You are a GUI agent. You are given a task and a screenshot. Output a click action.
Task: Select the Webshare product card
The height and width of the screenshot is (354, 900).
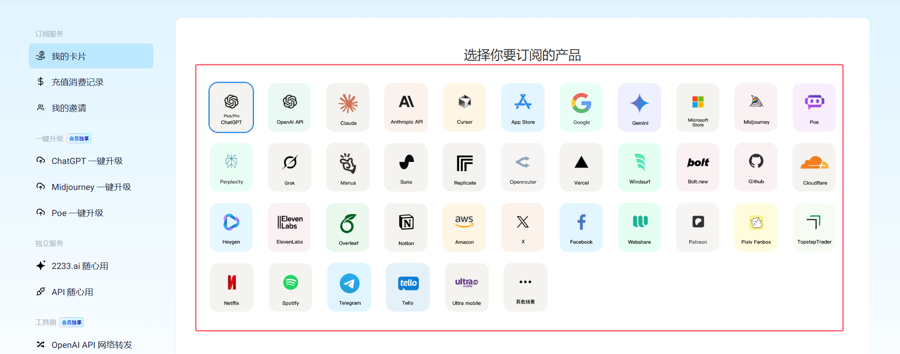pyautogui.click(x=640, y=227)
